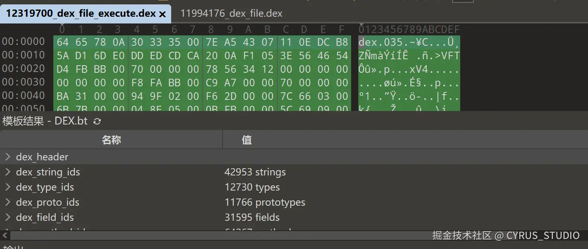Click the address label 00:0000
Viewport: 588px width, 249px height.
tap(23, 42)
